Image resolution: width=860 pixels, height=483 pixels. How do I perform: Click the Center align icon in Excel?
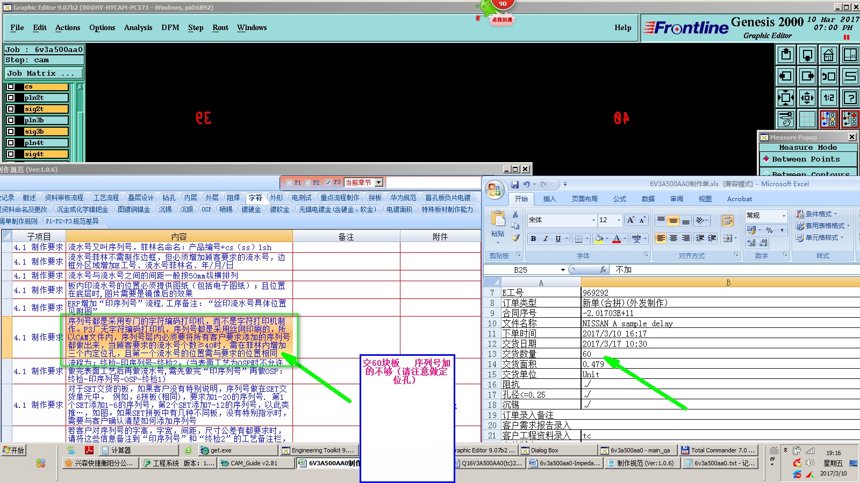tap(673, 238)
